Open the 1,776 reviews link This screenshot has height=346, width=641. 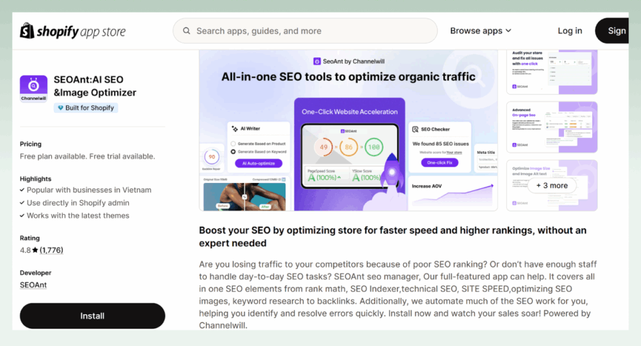click(x=51, y=250)
